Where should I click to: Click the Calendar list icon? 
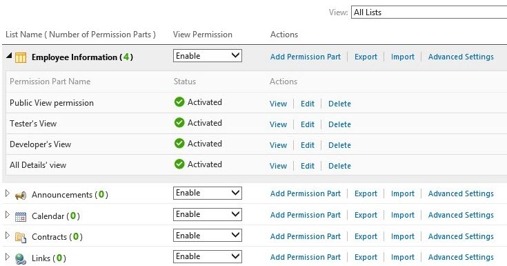click(21, 216)
